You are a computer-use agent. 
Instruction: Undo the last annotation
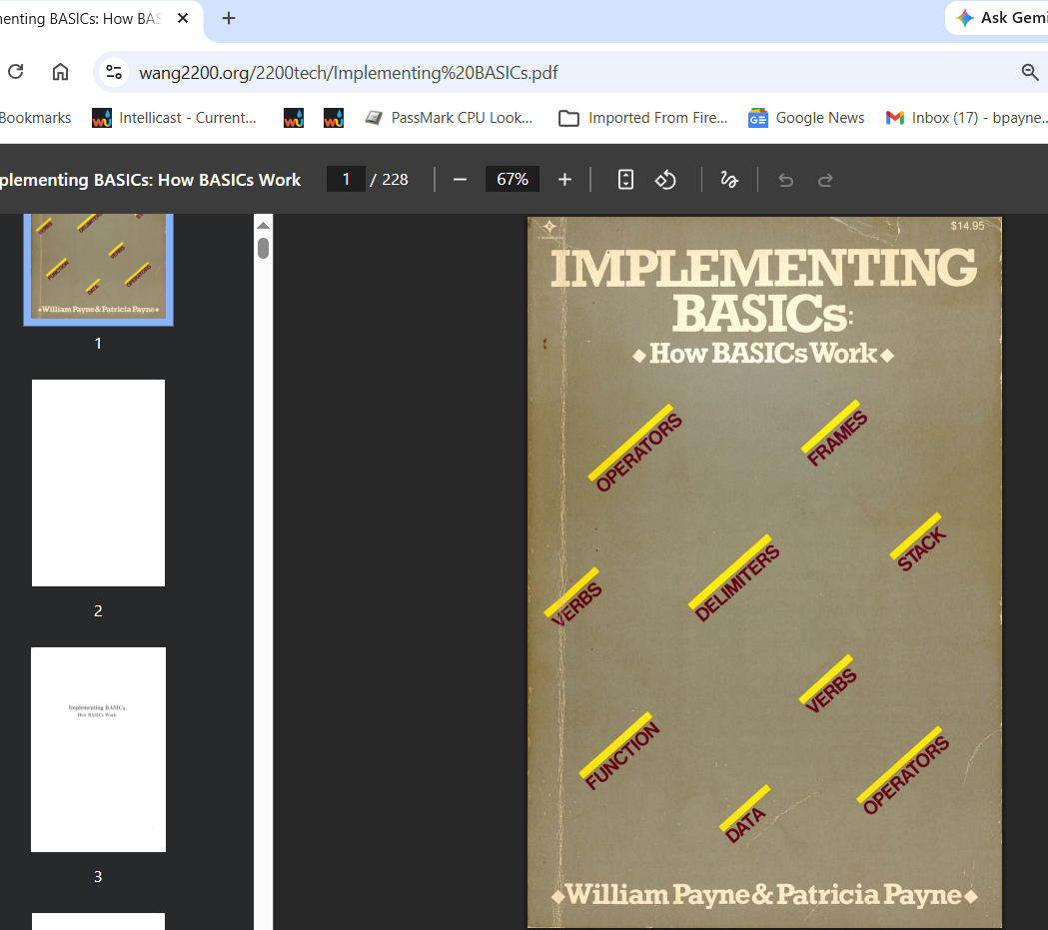coord(785,180)
